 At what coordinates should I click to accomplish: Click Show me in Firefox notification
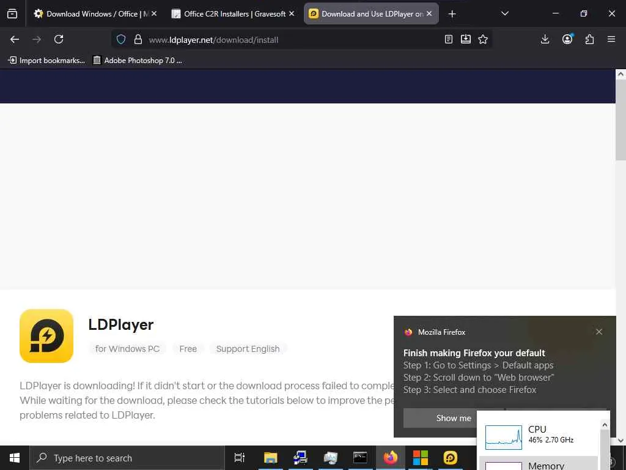[x=440, y=418]
